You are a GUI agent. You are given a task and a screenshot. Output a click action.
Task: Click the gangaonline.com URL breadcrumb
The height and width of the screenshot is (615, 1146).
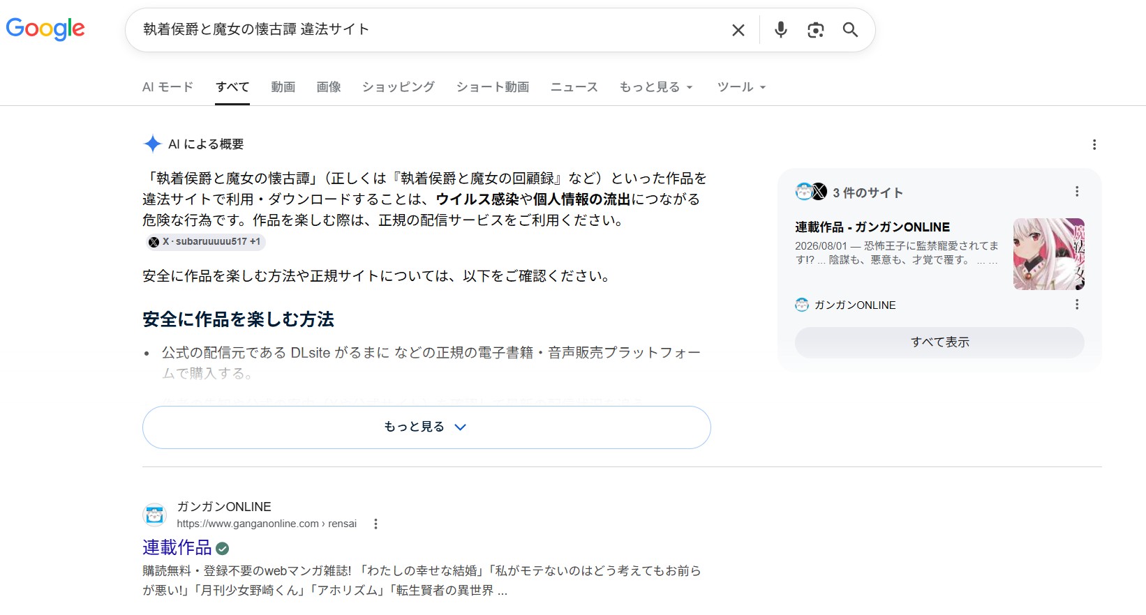point(267,524)
